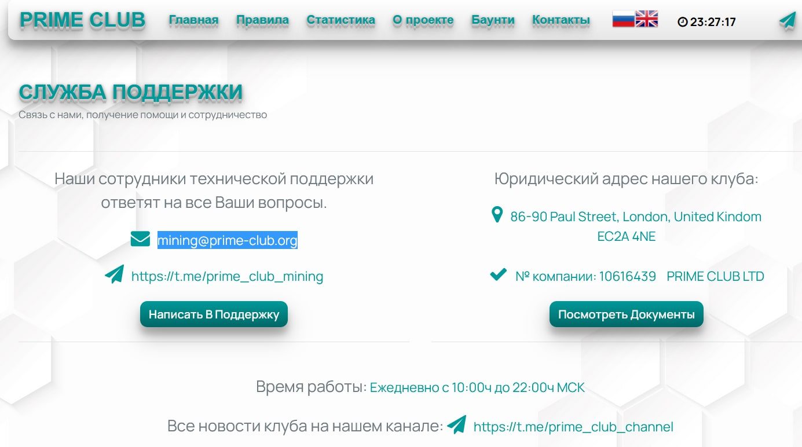
Task: Click the 23:27:17 clock display
Action: (713, 23)
